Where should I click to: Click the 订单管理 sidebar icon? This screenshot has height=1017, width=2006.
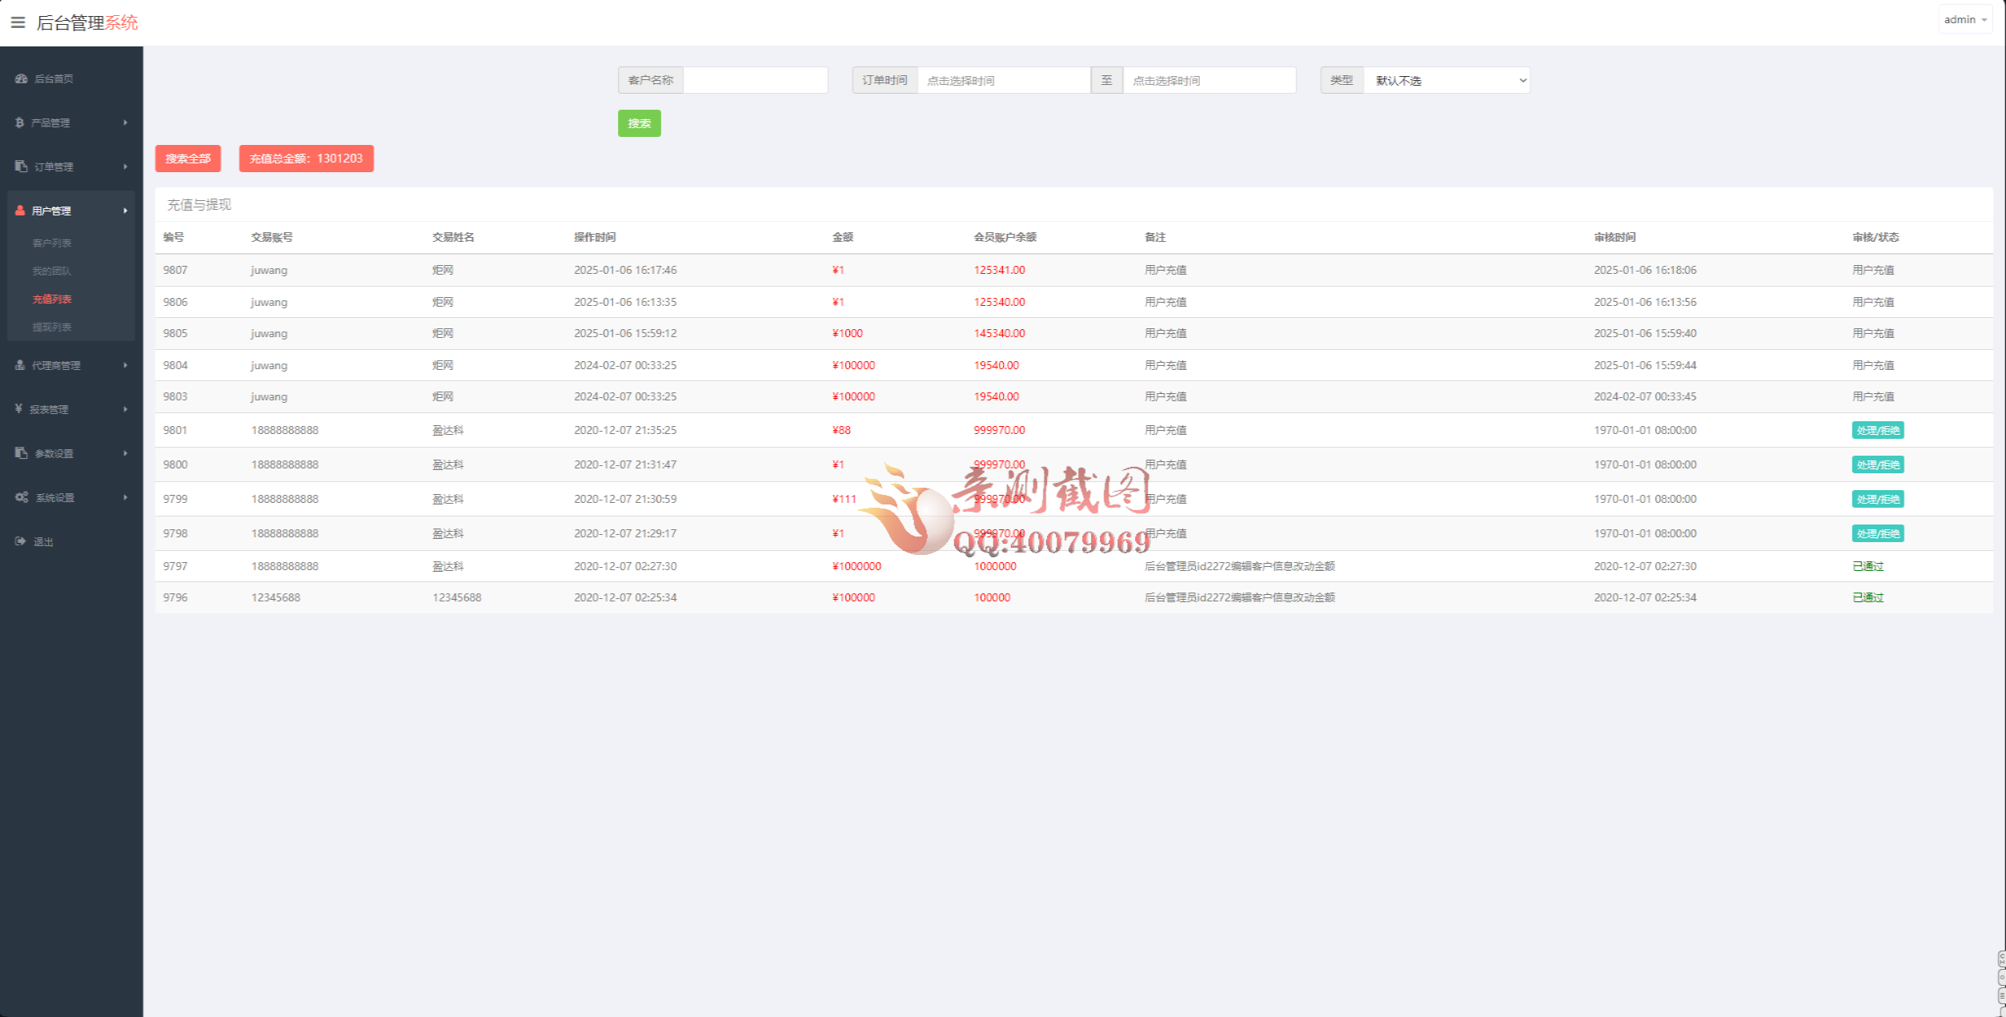[21, 167]
